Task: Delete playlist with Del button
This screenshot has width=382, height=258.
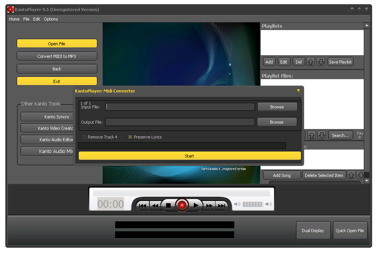Action: [299, 62]
